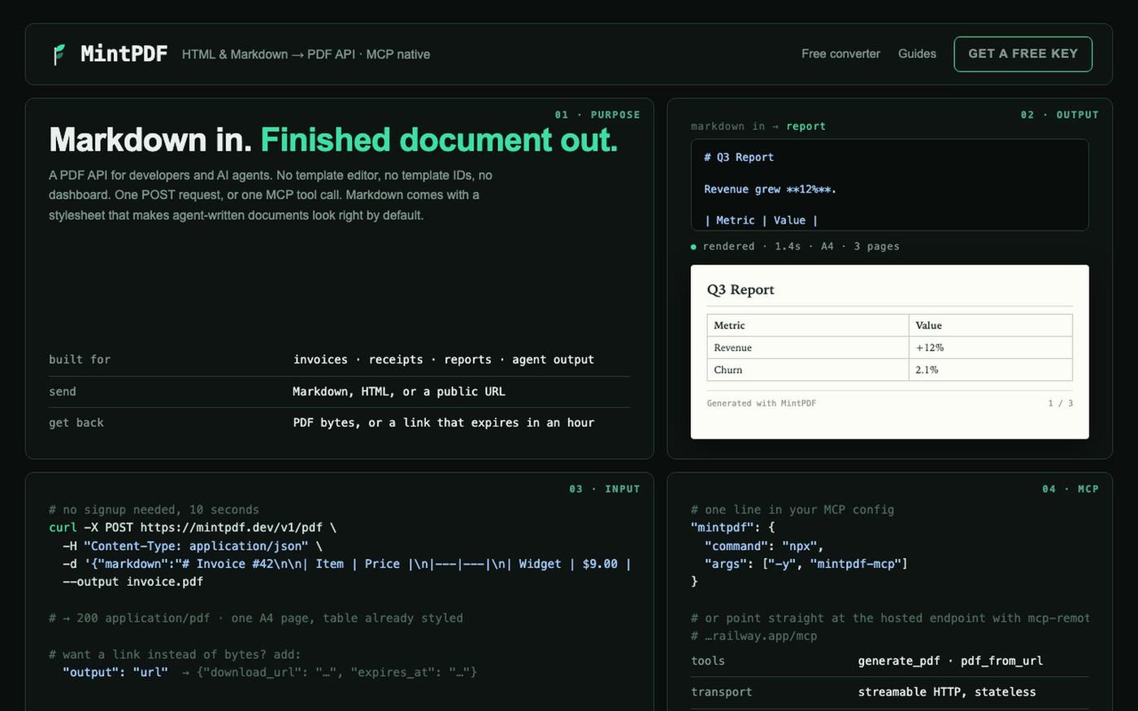Click the '# …railway.app/mcp' line
The image size is (1138, 711).
[x=754, y=635]
